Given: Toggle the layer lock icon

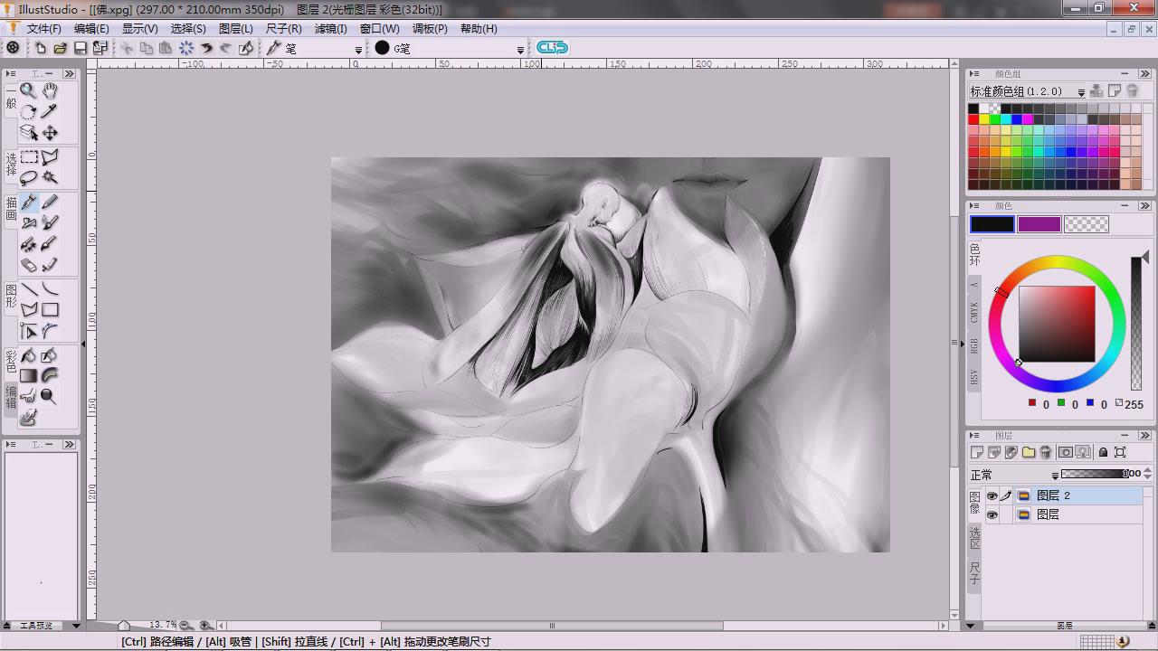Looking at the screenshot, I should click(1103, 452).
